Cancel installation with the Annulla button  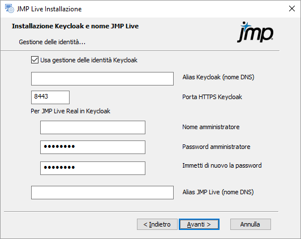(251, 224)
